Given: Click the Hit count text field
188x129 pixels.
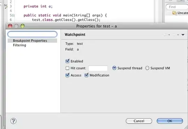Looking at the screenshot, I should pyautogui.click(x=98, y=68).
